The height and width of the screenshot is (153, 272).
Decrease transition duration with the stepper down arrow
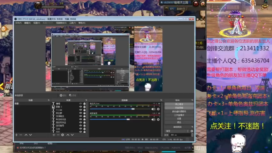pyautogui.click(x=192, y=136)
